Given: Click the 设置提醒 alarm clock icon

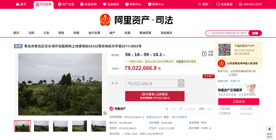Looking at the screenshot, I should click(204, 54).
